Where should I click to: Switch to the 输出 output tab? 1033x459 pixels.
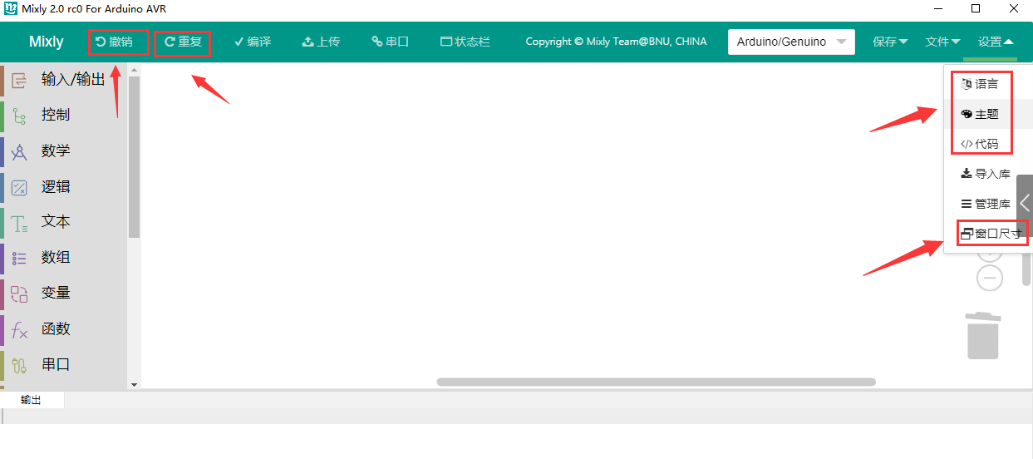pyautogui.click(x=32, y=400)
